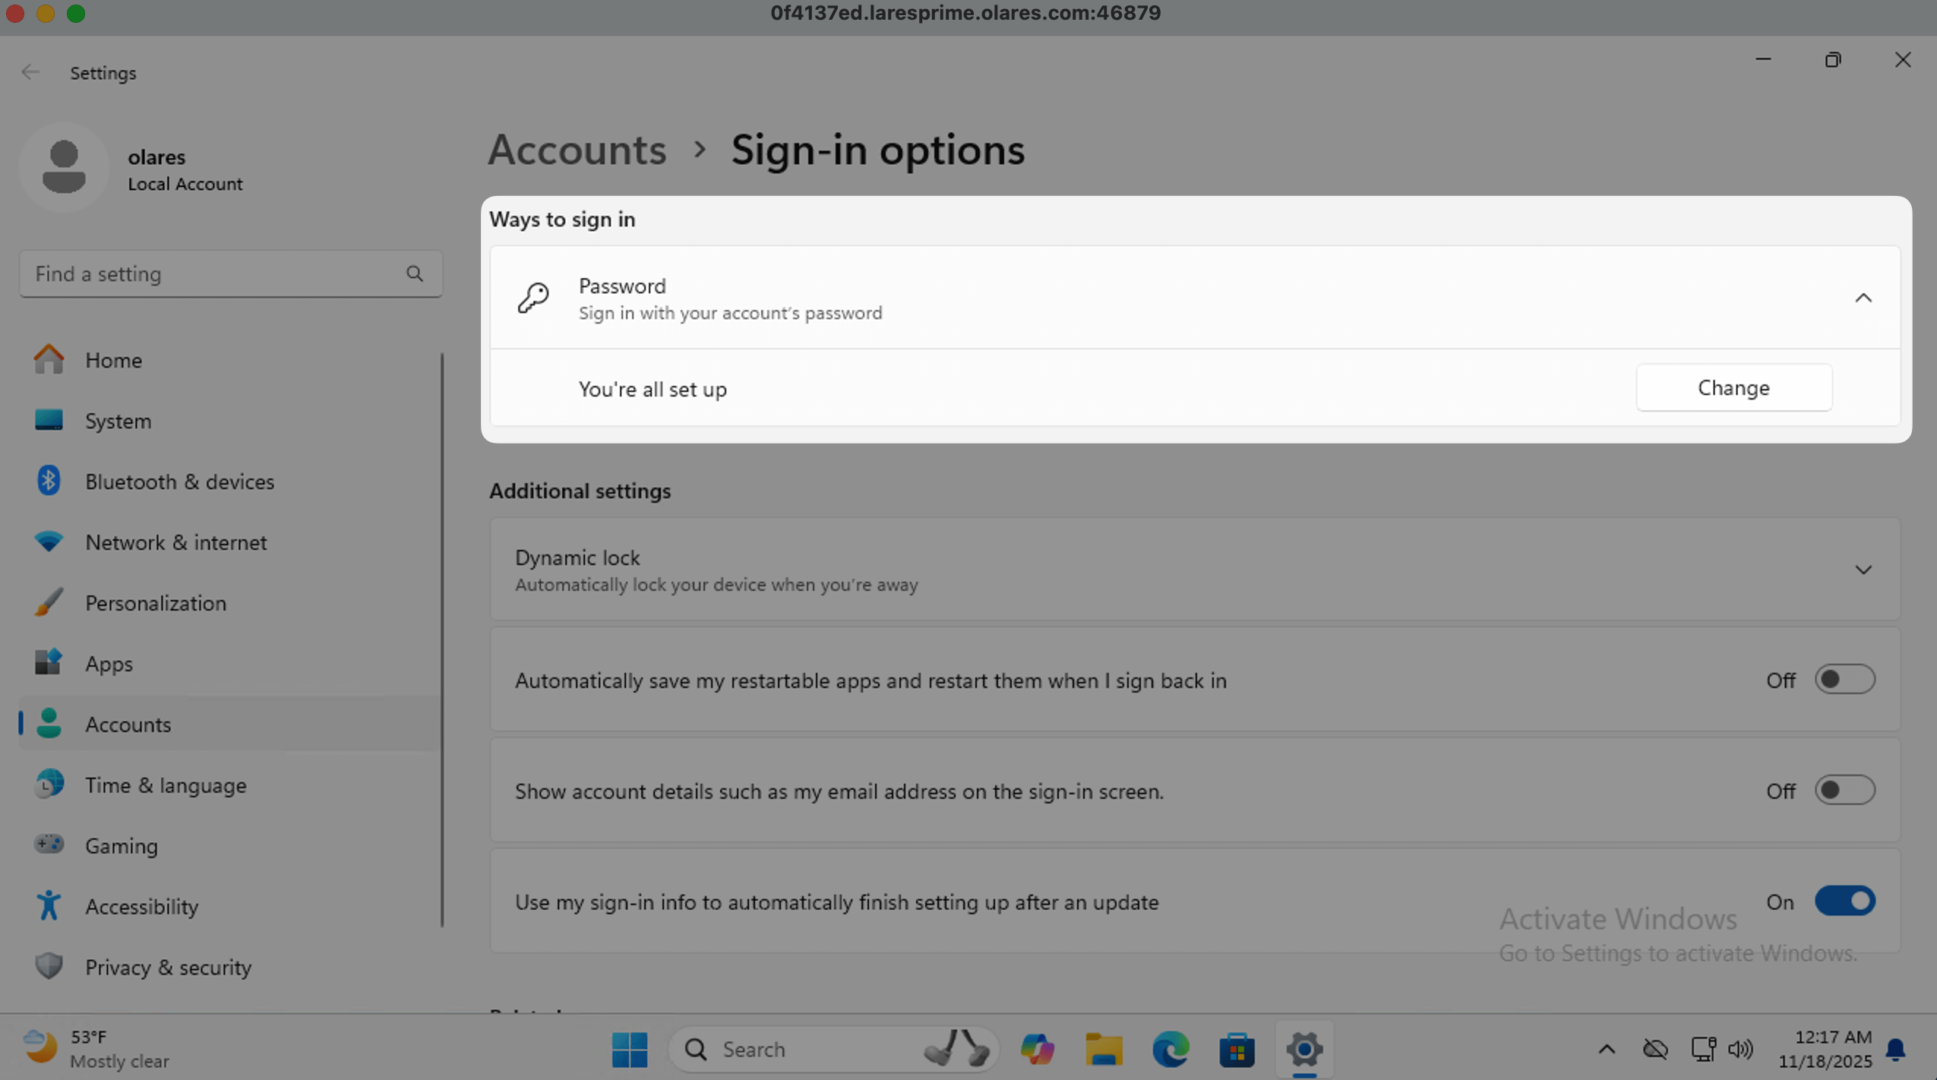1937x1080 pixels.
Task: Open Privacy & security settings
Action: 167,967
